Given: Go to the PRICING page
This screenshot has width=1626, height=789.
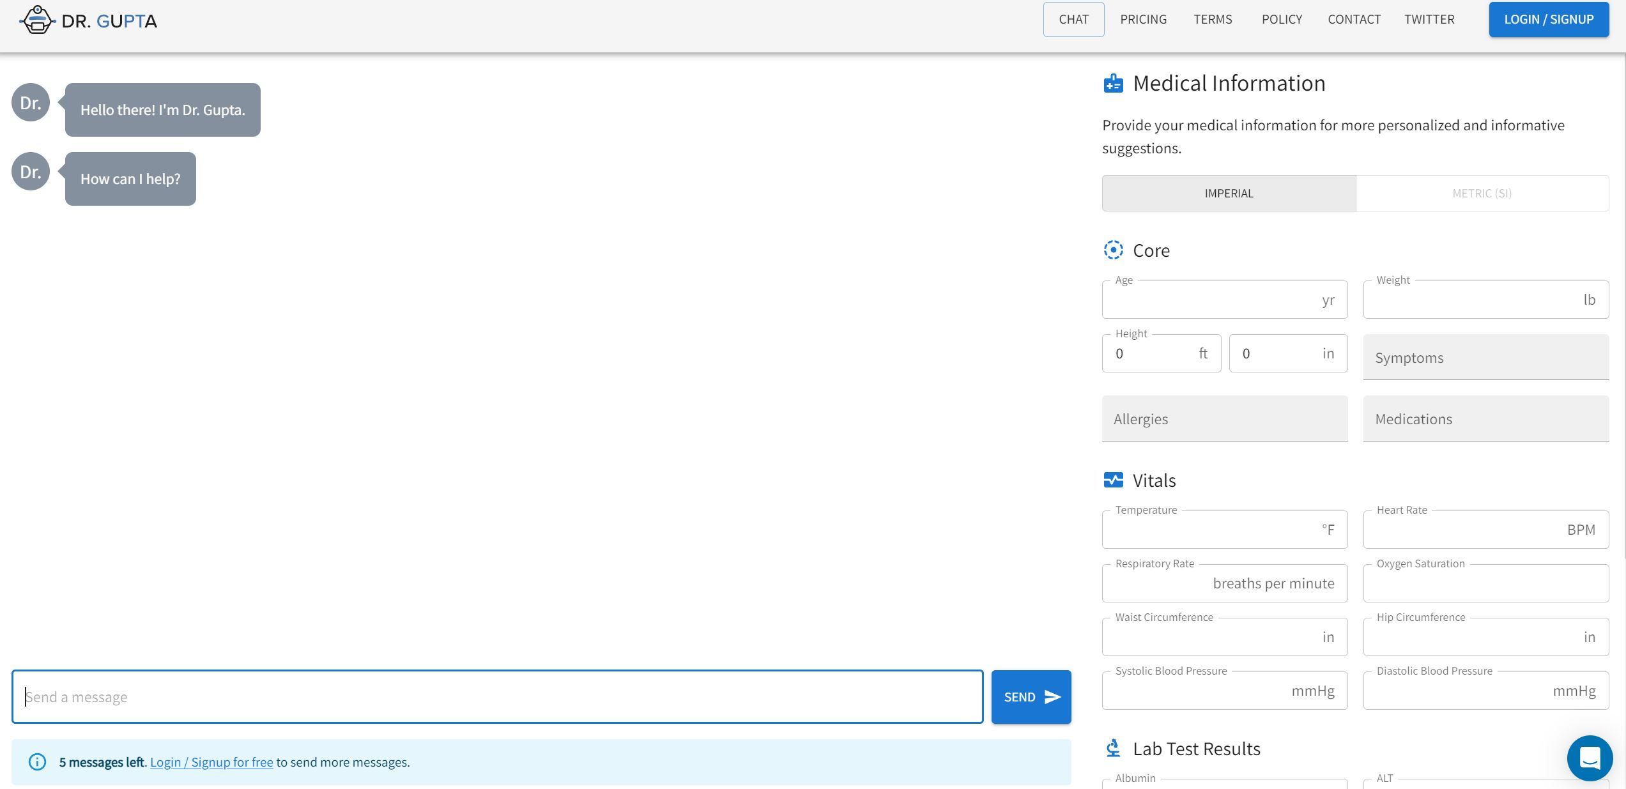Looking at the screenshot, I should click(1143, 19).
